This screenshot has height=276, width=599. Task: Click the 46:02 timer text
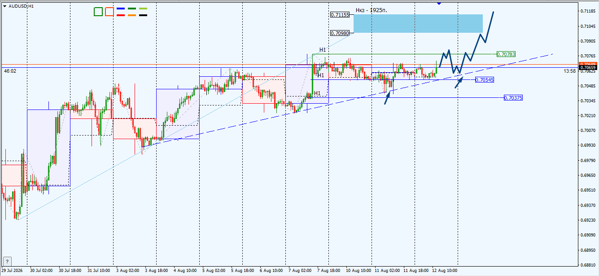[10, 71]
